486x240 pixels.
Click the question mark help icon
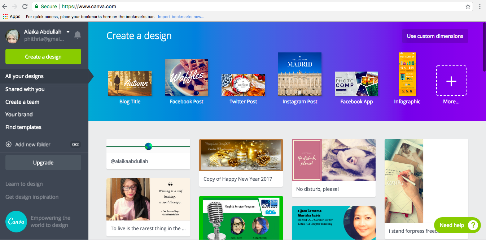pos(473,225)
